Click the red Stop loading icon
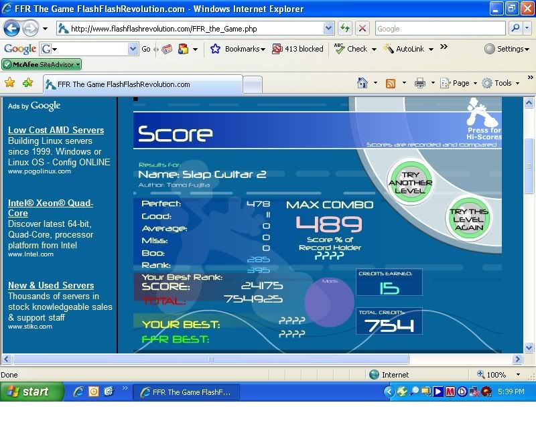Image resolution: width=536 pixels, height=421 pixels. [x=362, y=29]
